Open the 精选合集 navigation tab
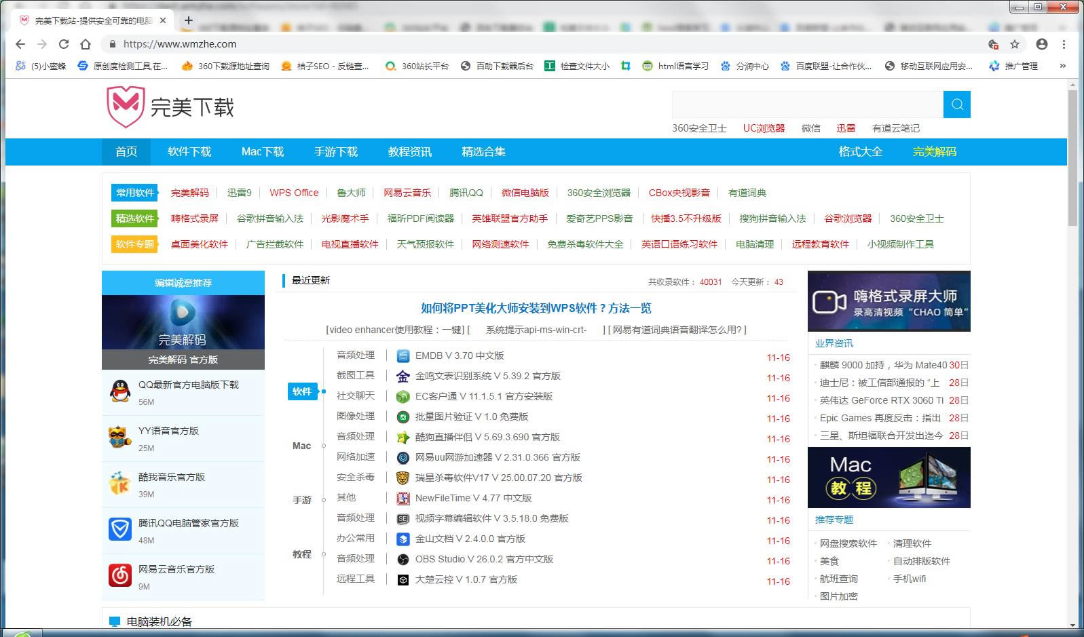The height and width of the screenshot is (637, 1084). [484, 152]
